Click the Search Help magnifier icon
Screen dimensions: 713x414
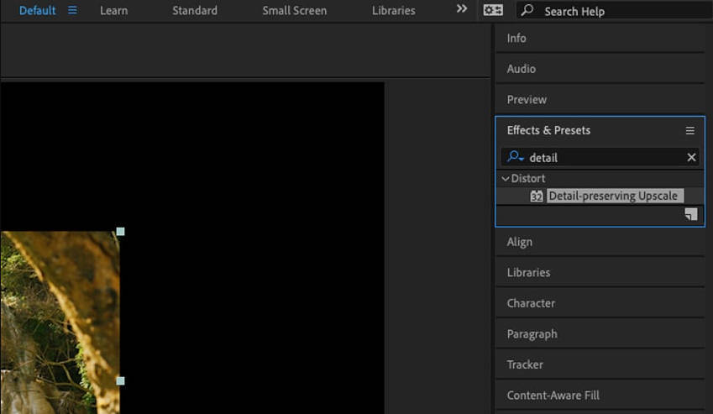[527, 10]
